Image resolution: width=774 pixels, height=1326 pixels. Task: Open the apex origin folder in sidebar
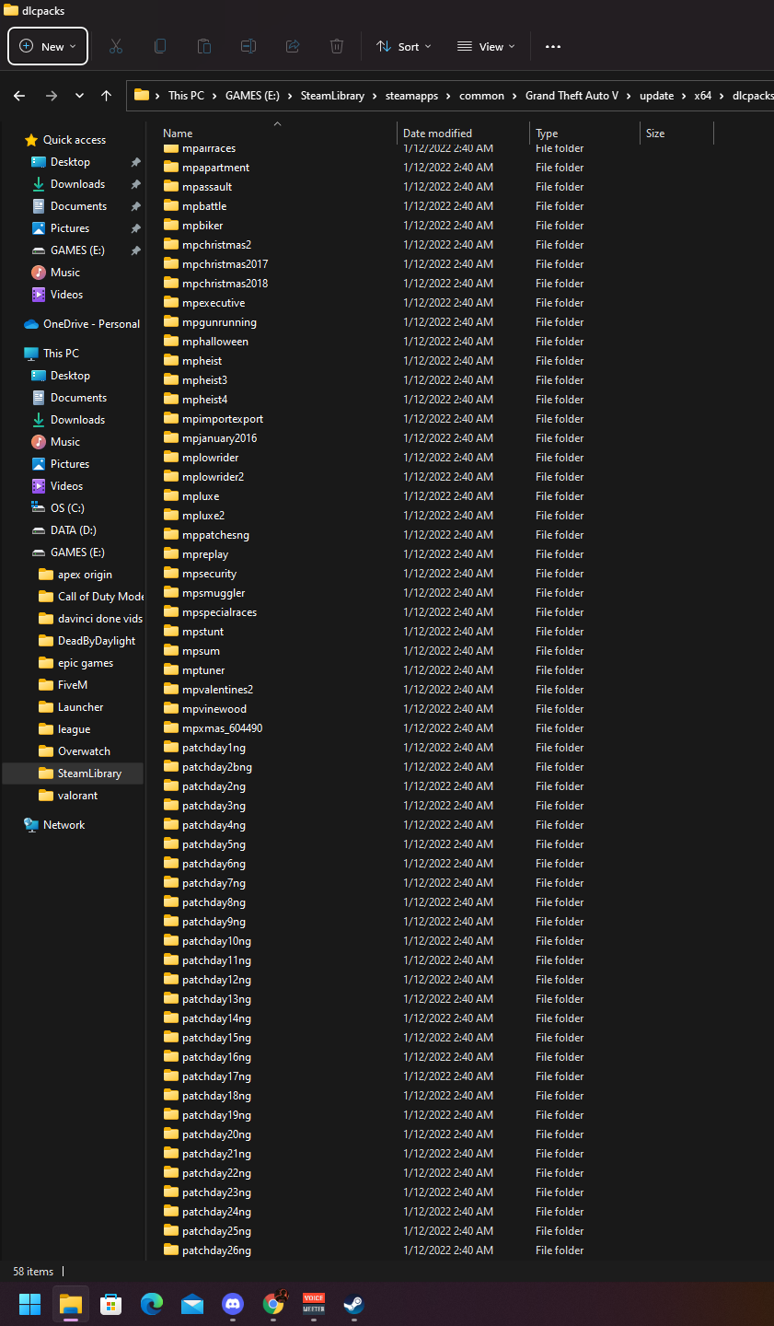(85, 575)
